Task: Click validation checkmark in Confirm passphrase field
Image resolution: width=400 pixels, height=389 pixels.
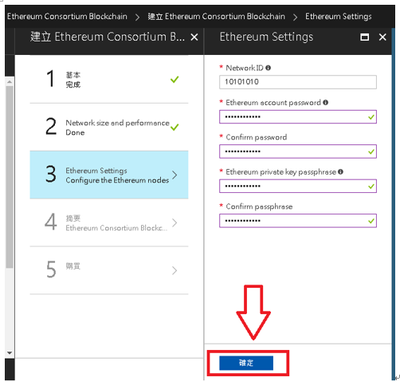Action: click(371, 221)
